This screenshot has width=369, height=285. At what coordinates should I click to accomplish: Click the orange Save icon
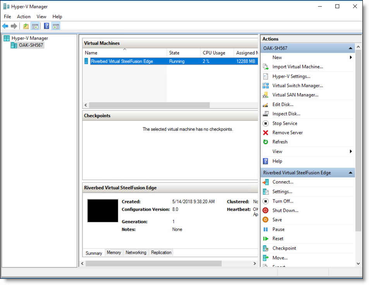[266, 220]
